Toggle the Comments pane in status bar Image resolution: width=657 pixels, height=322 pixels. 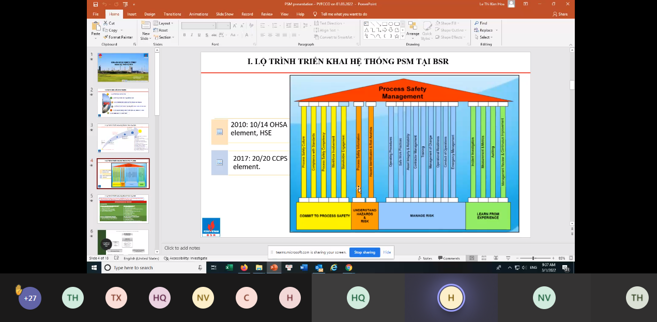[449, 258]
